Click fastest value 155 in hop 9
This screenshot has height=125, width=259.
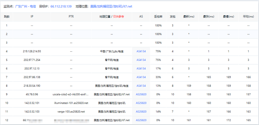(208, 94)
